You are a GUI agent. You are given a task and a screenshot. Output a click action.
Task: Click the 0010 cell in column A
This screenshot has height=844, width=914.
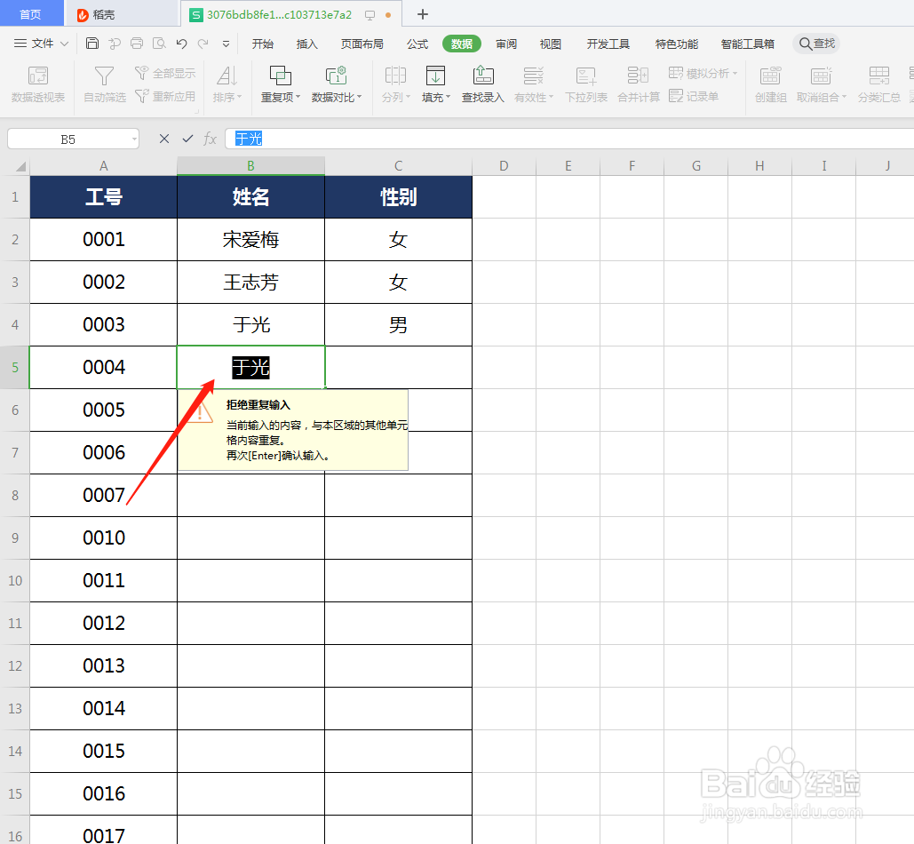point(104,538)
